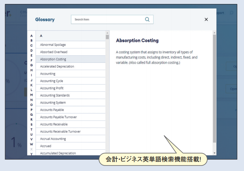
Task: Open the Absorbed Overhead entry
Action: click(x=54, y=52)
